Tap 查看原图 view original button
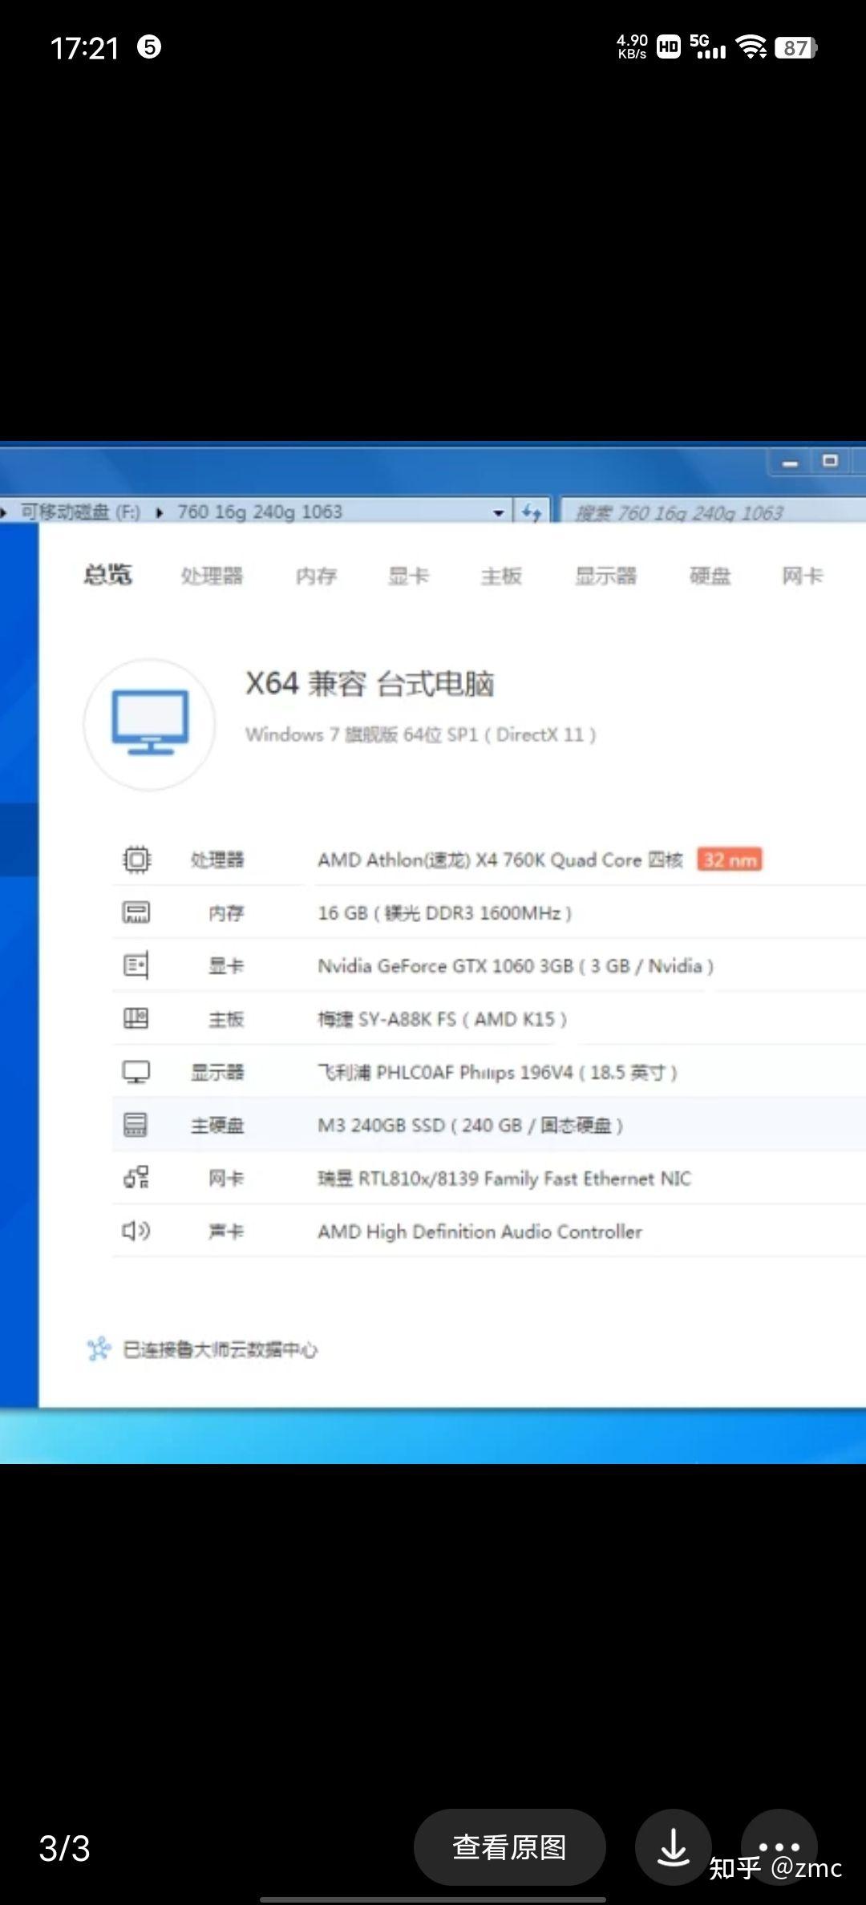 tap(509, 1847)
